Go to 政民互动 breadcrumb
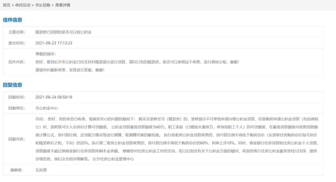The width and height of the screenshot is (336, 182). (x=23, y=5)
